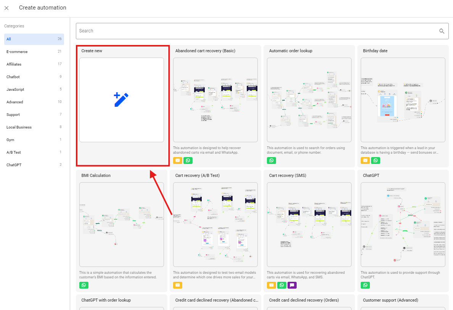453x310 pixels.
Task: Click the purple SMS icon under Cart recovery (SMS)
Action: pos(292,285)
